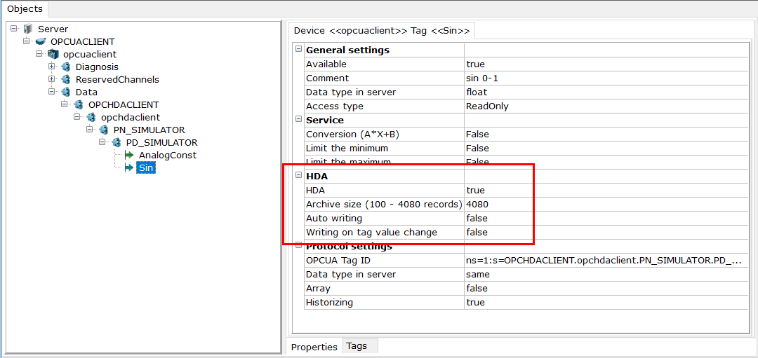Collapse the Data node
This screenshot has width=758, height=358.
pos(51,92)
